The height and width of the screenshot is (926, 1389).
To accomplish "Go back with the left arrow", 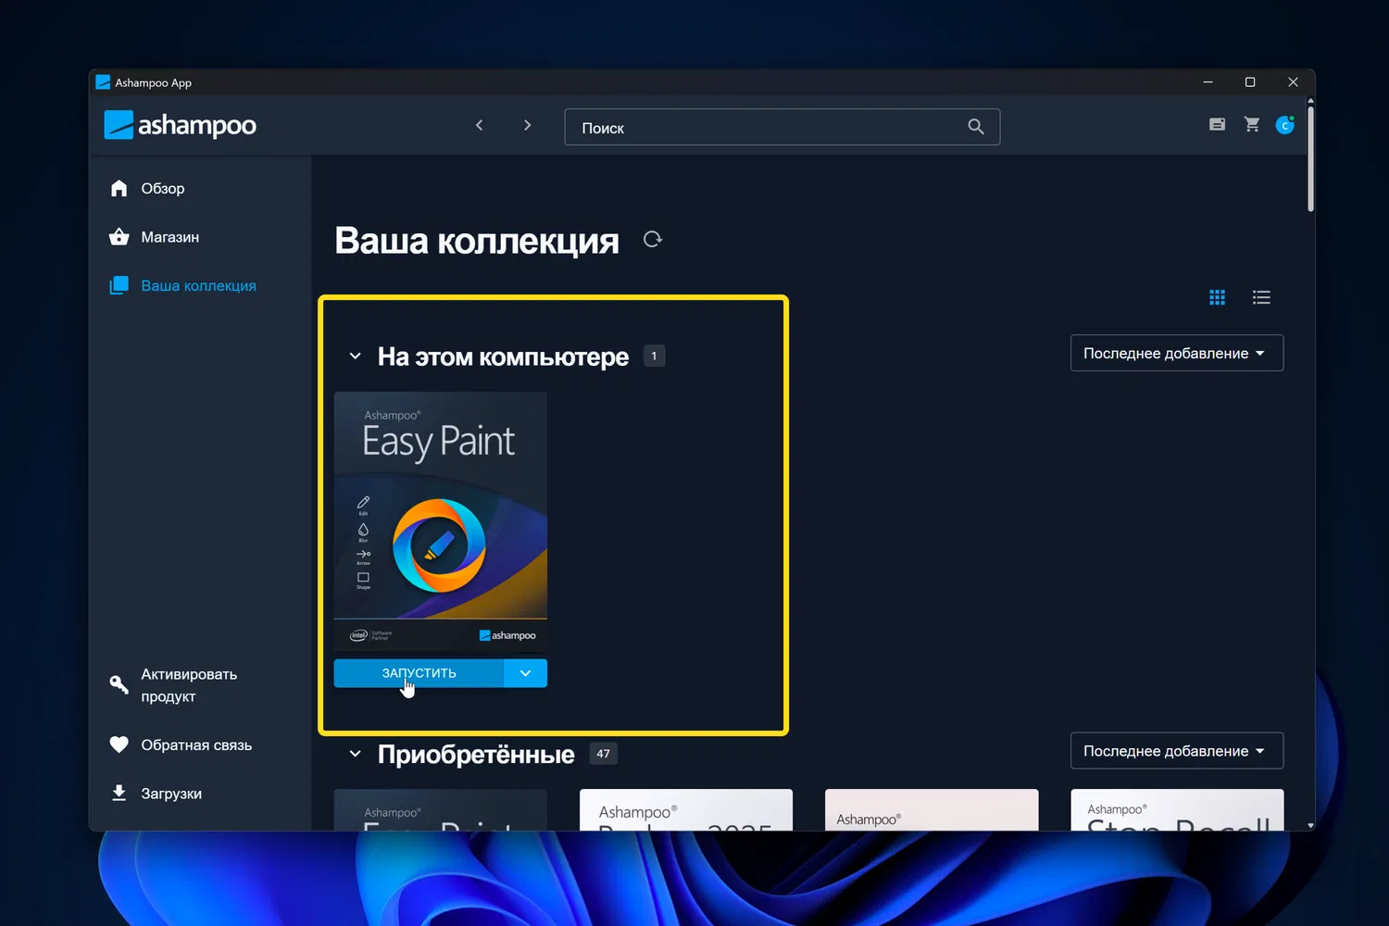I will point(479,125).
